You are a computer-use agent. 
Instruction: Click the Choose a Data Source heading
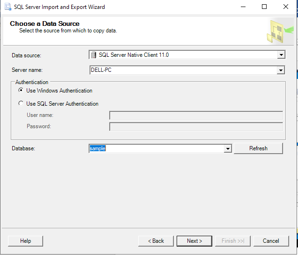[x=45, y=23]
